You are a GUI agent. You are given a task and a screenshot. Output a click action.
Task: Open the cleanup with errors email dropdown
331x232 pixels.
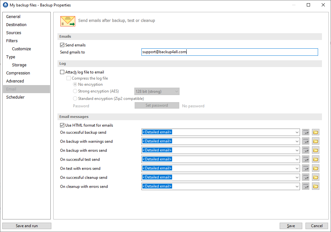pos(297,186)
